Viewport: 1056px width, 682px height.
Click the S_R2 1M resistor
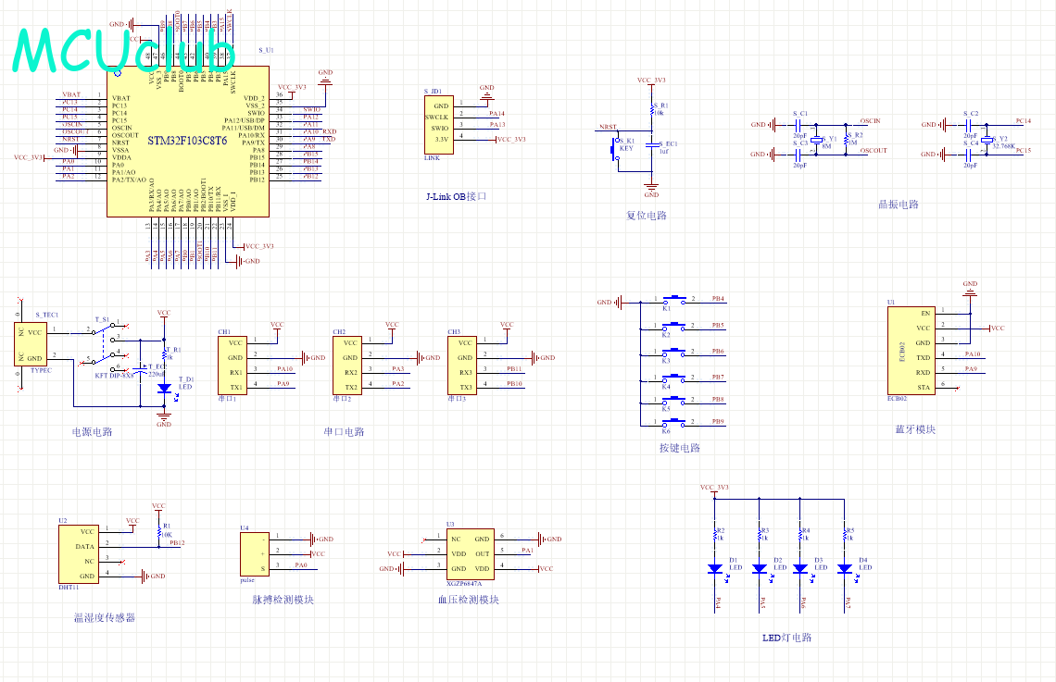847,140
